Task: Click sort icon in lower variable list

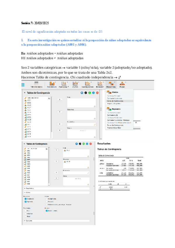Action: pyautogui.click(x=47, y=149)
